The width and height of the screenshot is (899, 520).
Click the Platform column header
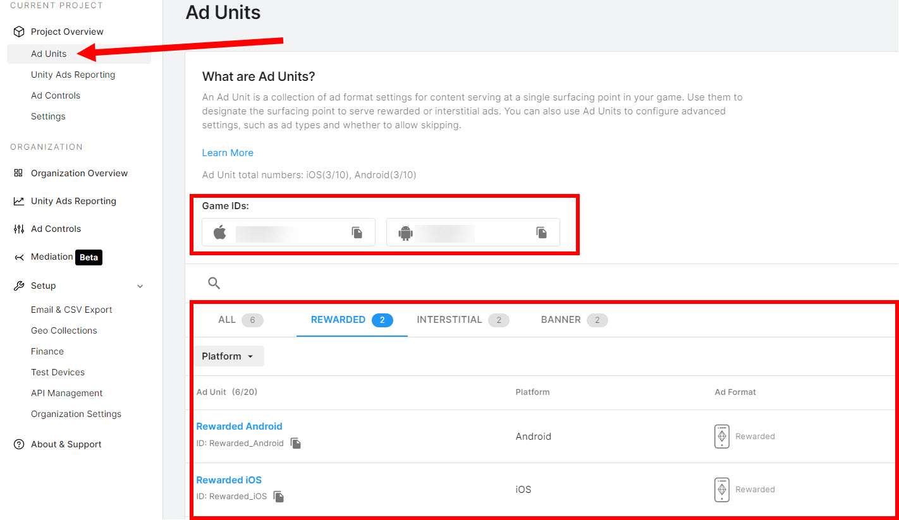tap(532, 392)
